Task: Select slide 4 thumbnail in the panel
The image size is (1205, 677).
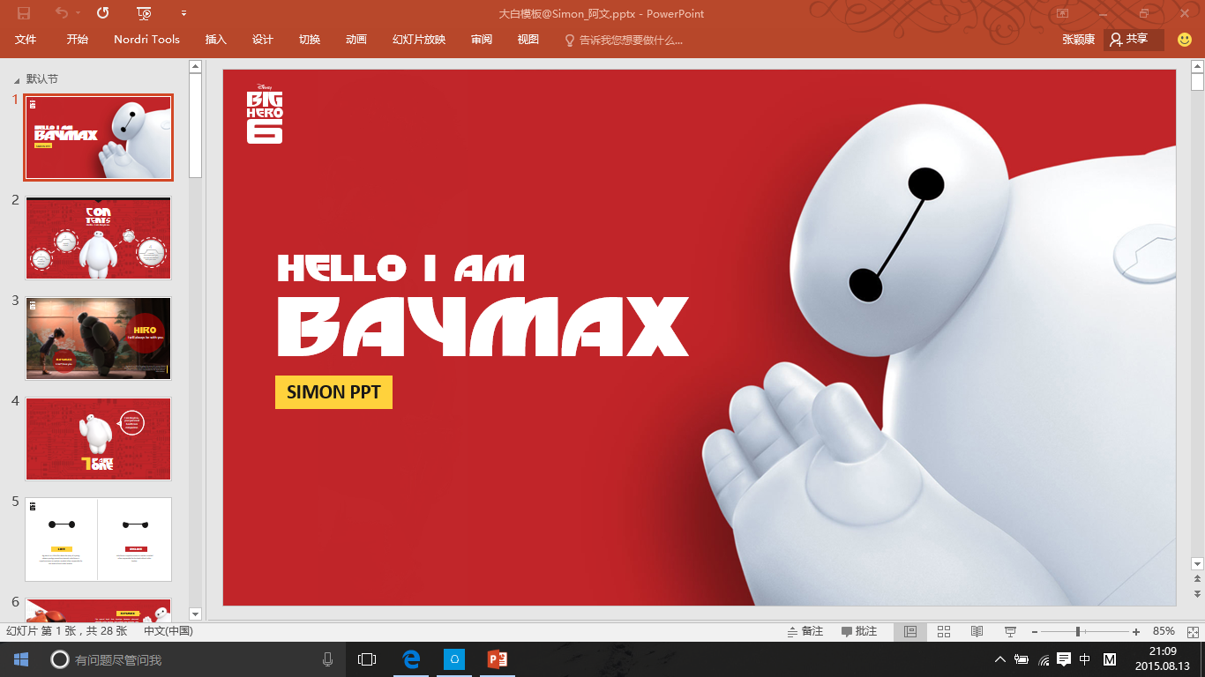Action: [x=99, y=439]
